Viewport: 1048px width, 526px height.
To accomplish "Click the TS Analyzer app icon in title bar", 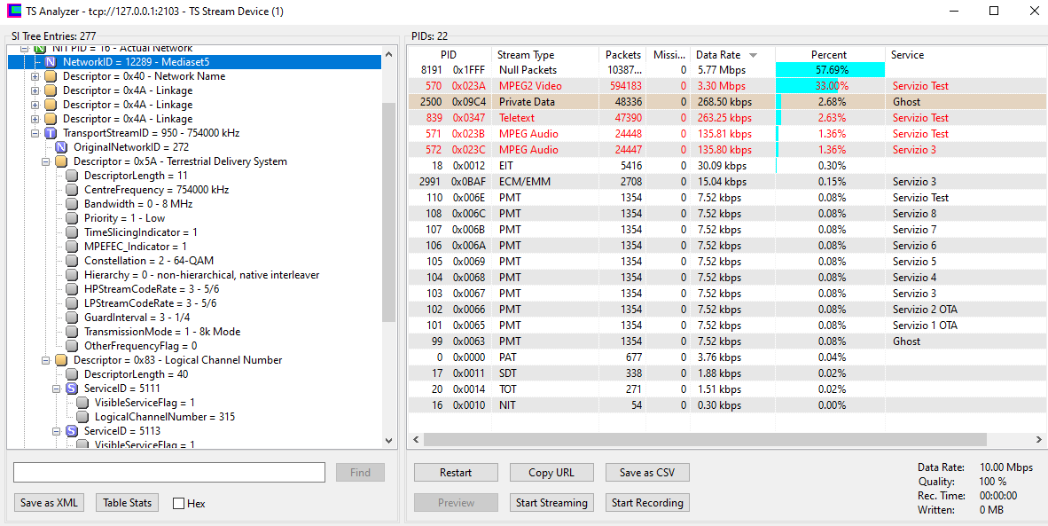I will click(12, 11).
